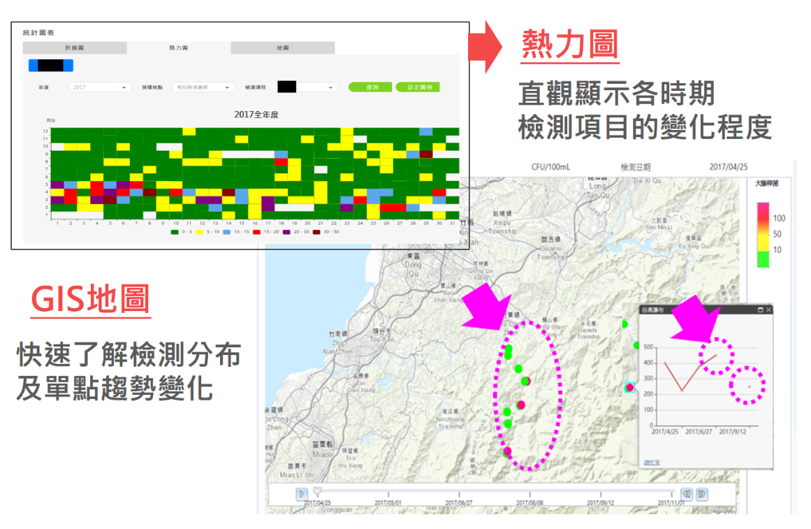Image resolution: width=811 pixels, height=529 pixels.
Task: Click the 統計圖表 panel title
Action: (38, 33)
